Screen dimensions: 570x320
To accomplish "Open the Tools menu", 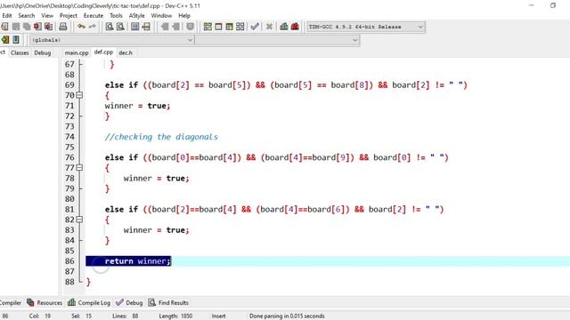I will tap(116, 16).
